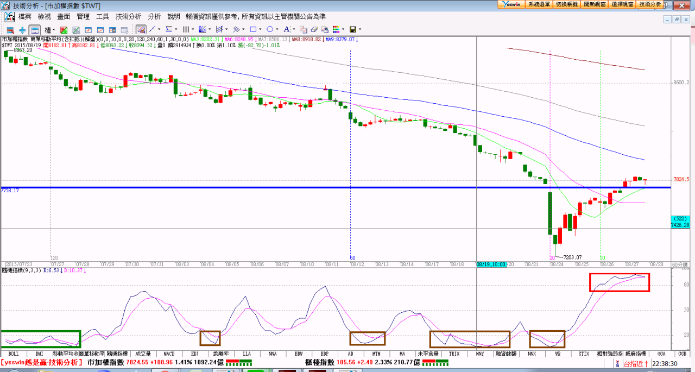Click the fan lines drawing tool
This screenshot has height=372, width=695.
point(202,29)
